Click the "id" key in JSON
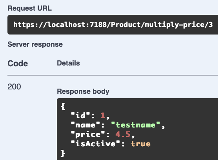 [x=80, y=115]
